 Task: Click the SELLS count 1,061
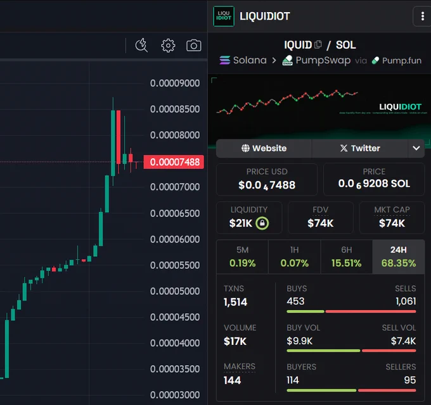(x=406, y=301)
